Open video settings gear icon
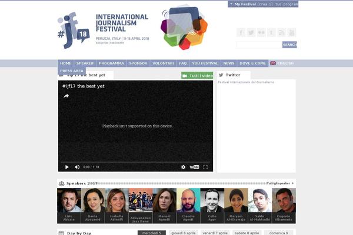The image size is (353, 235). (183, 167)
